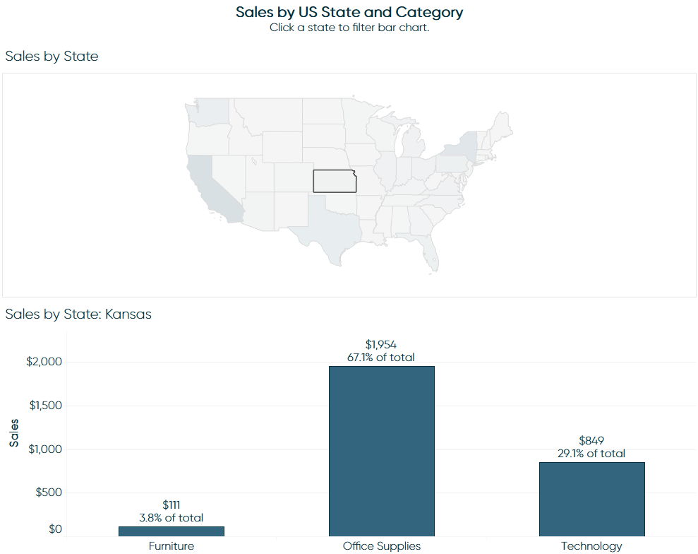Click the Office Supplies axis label
The height and width of the screenshot is (554, 698).
[382, 546]
